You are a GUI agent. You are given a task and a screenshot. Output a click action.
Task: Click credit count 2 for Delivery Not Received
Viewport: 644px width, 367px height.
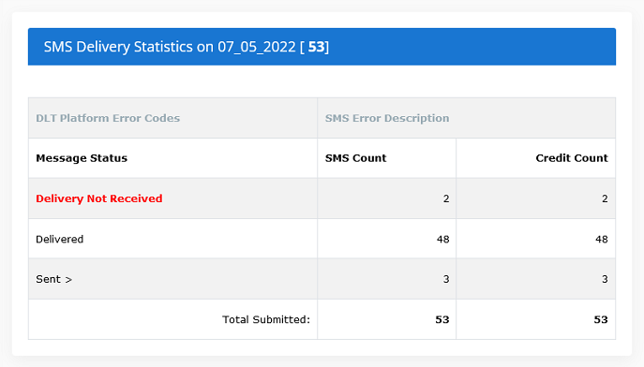pos(605,198)
